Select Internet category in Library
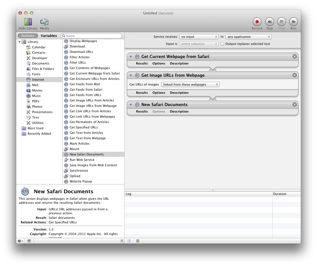The width and height of the screenshot is (317, 266). [x=39, y=80]
